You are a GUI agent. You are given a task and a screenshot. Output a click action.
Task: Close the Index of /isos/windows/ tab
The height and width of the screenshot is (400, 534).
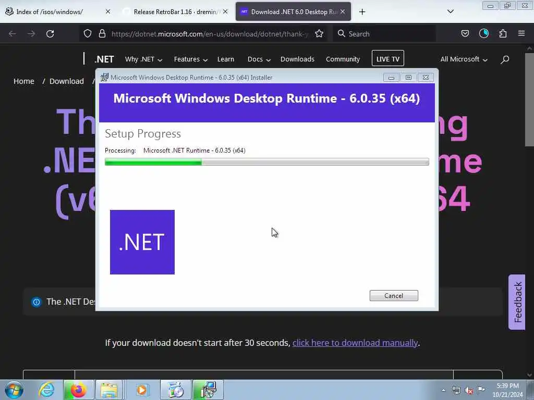[108, 11]
